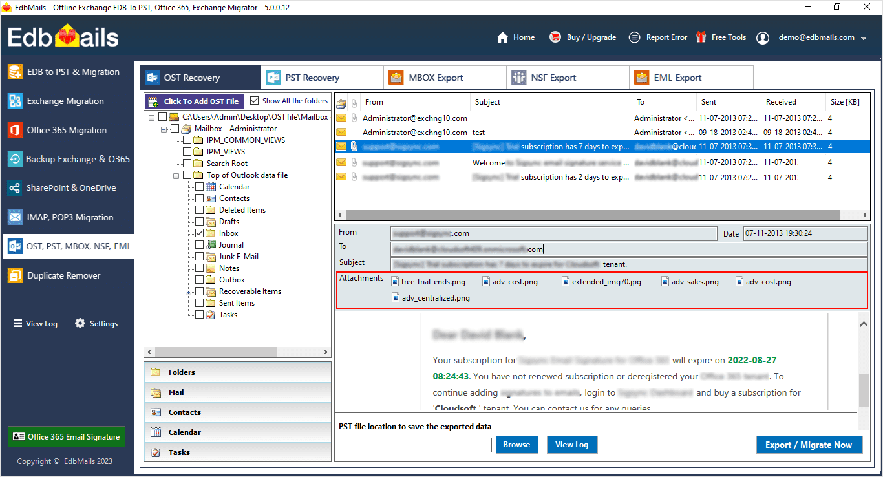Click Export / Migrate Now button
The height and width of the screenshot is (477, 883).
[809, 445]
